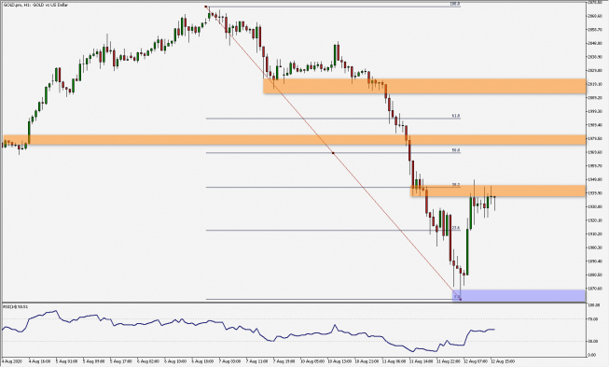The width and height of the screenshot is (609, 367).
Task: Click the 1969.60 price axis label
Action: click(595, 152)
